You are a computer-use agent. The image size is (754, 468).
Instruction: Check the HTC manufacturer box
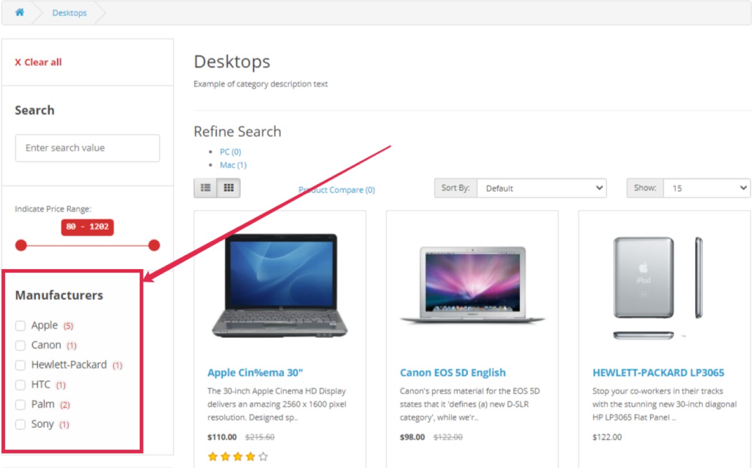pyautogui.click(x=20, y=385)
